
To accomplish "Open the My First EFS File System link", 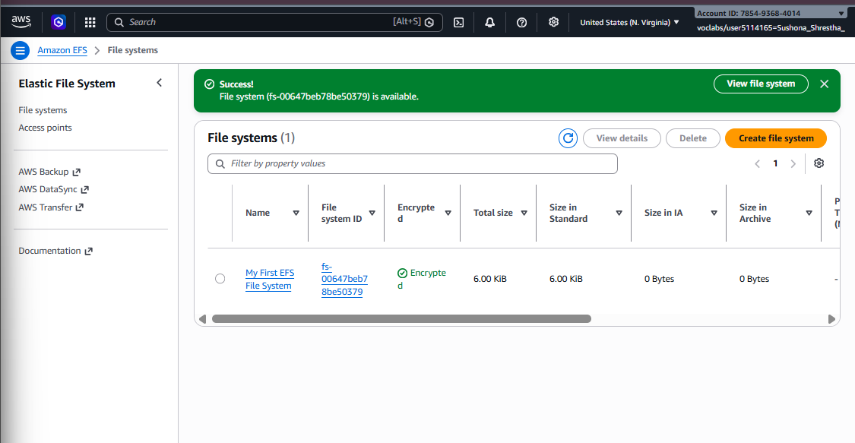I will [x=269, y=279].
